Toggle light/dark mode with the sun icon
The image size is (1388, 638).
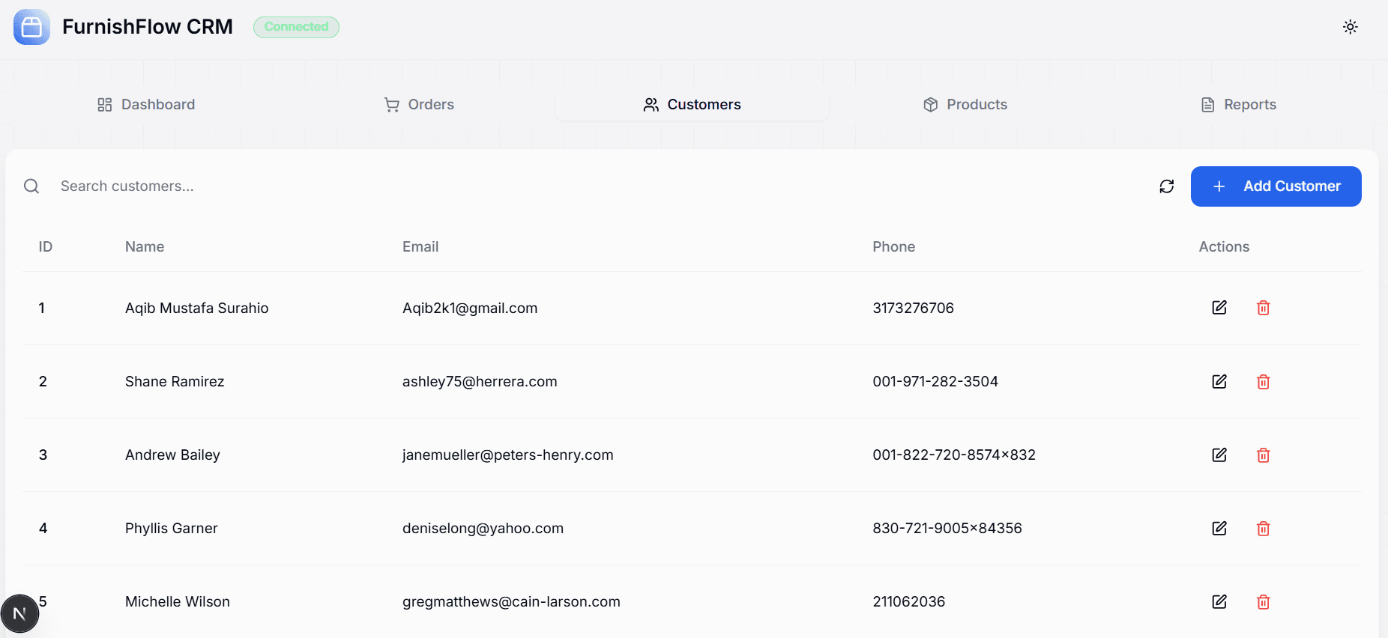(1351, 27)
